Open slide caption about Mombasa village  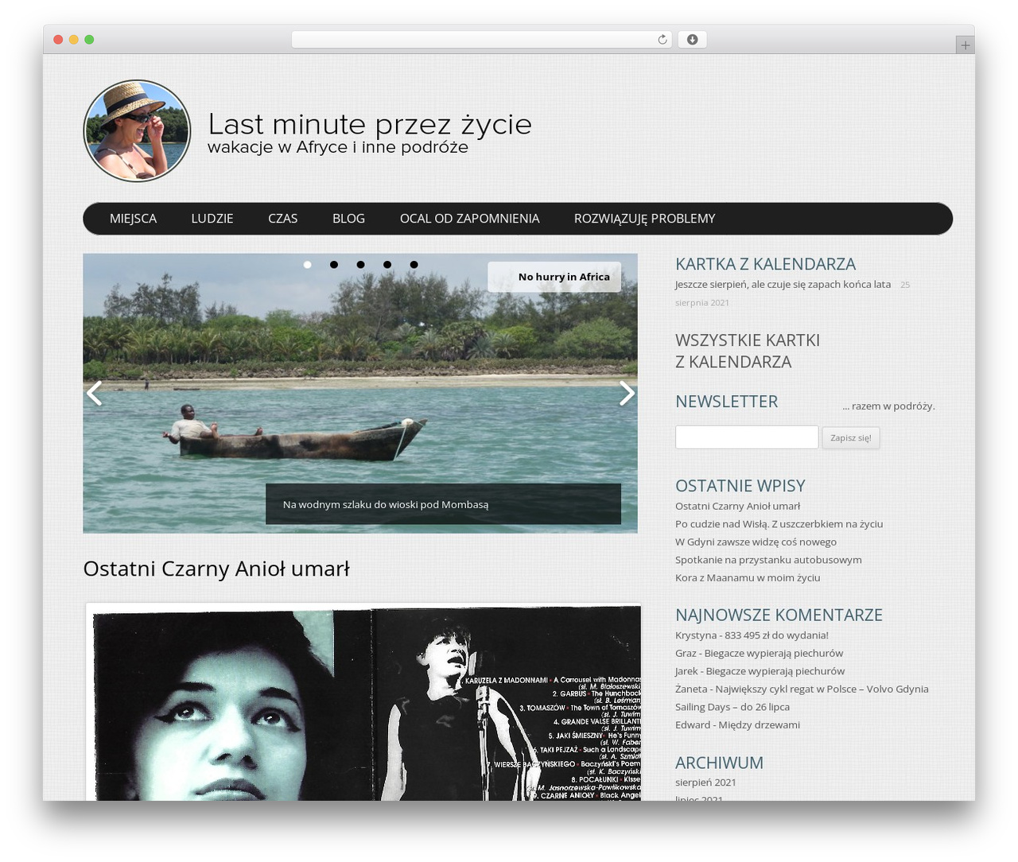pos(443,504)
